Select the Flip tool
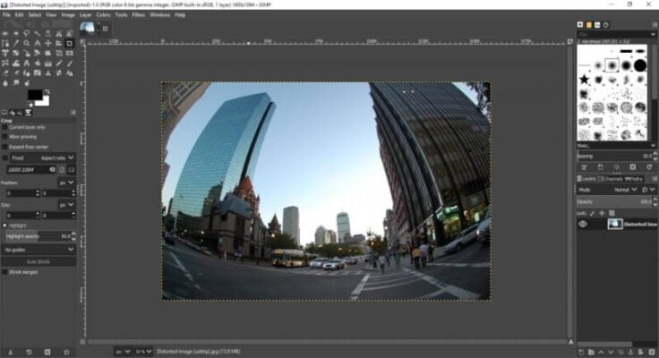 (69, 54)
